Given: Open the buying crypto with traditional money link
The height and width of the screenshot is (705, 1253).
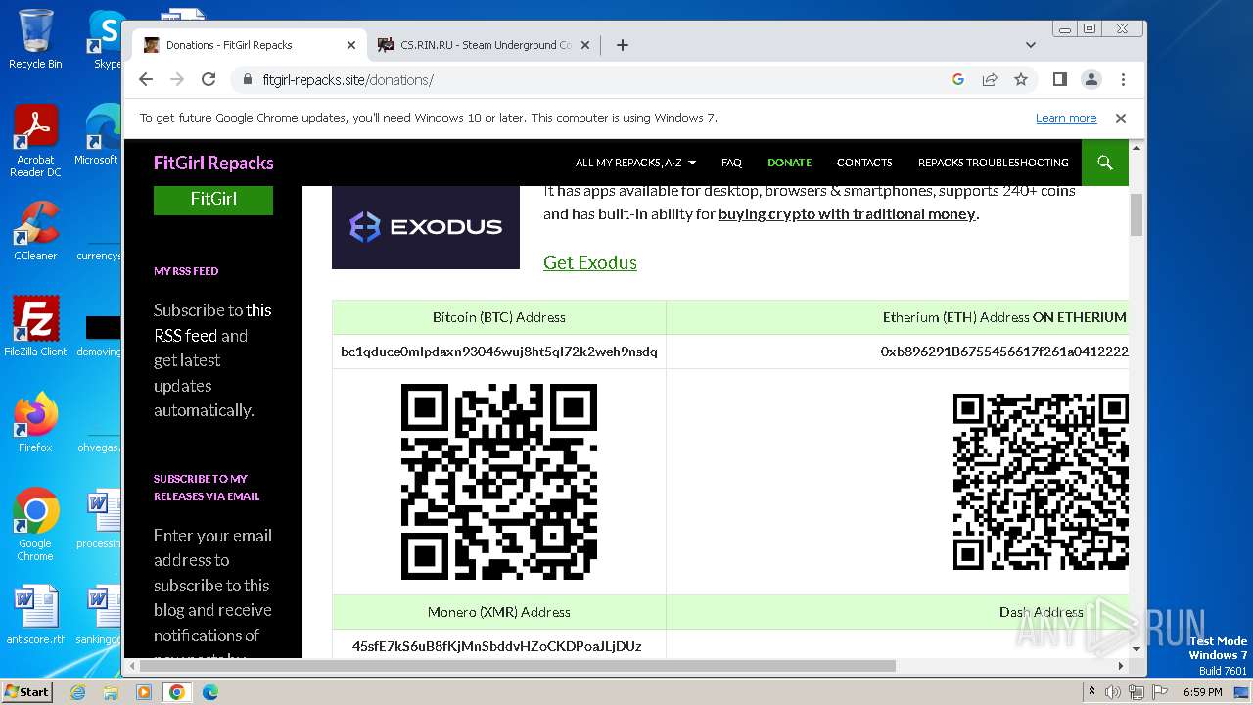Looking at the screenshot, I should (847, 214).
